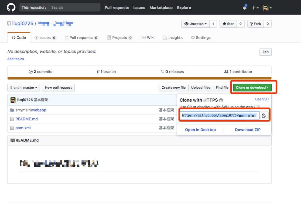The height and width of the screenshot is (208, 301).
Task: Open commit message 基本框架 beside liuqi0725
Action: (x=41, y=100)
